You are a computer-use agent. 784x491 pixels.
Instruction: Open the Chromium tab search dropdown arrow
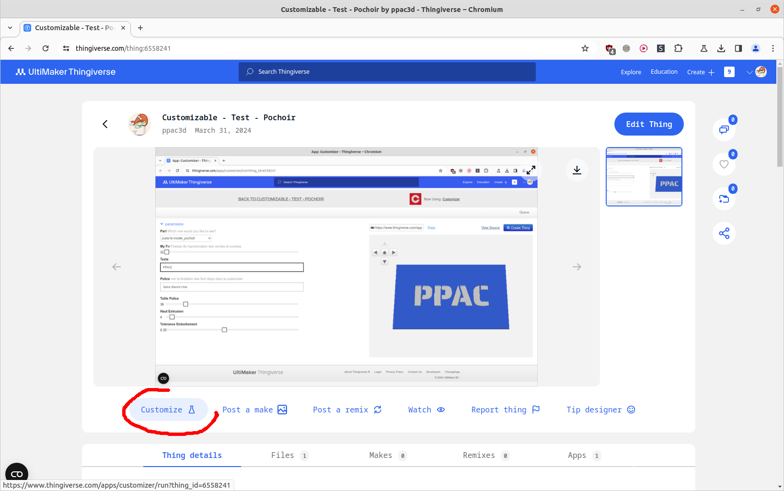coord(10,28)
